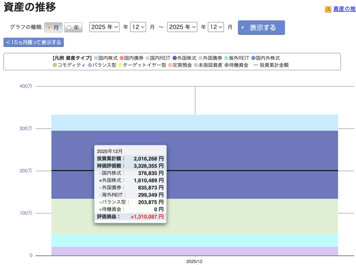Click the 2025/12 x-axis label
Screen dimensions: 356x265
pyautogui.click(x=195, y=261)
